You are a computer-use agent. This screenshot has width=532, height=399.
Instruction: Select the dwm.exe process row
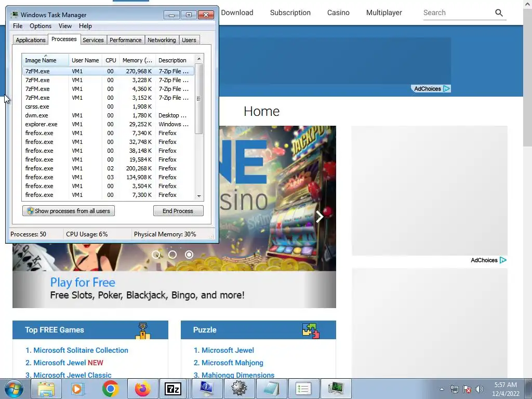coord(108,115)
